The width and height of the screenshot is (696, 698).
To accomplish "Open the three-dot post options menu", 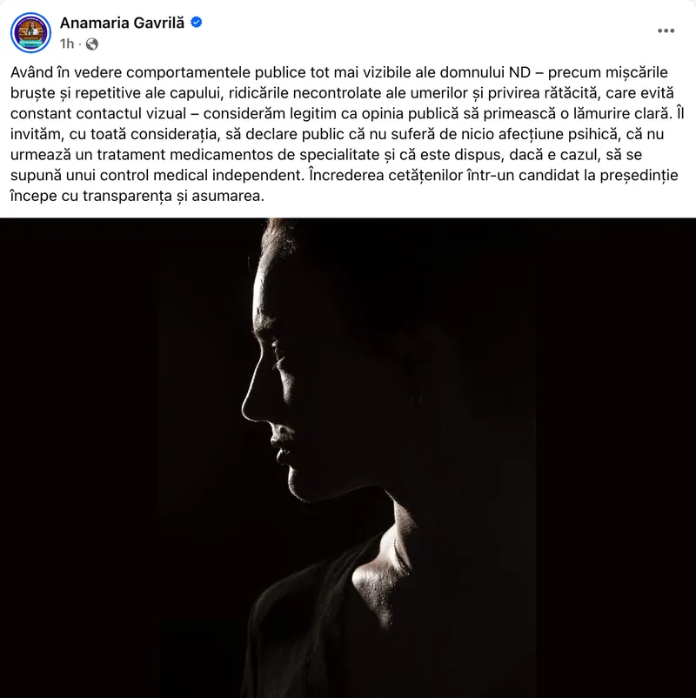I will [666, 30].
